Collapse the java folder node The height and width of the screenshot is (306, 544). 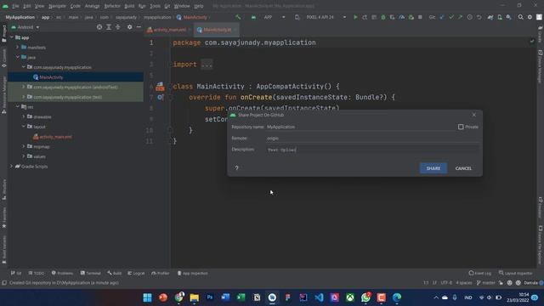click(x=18, y=57)
